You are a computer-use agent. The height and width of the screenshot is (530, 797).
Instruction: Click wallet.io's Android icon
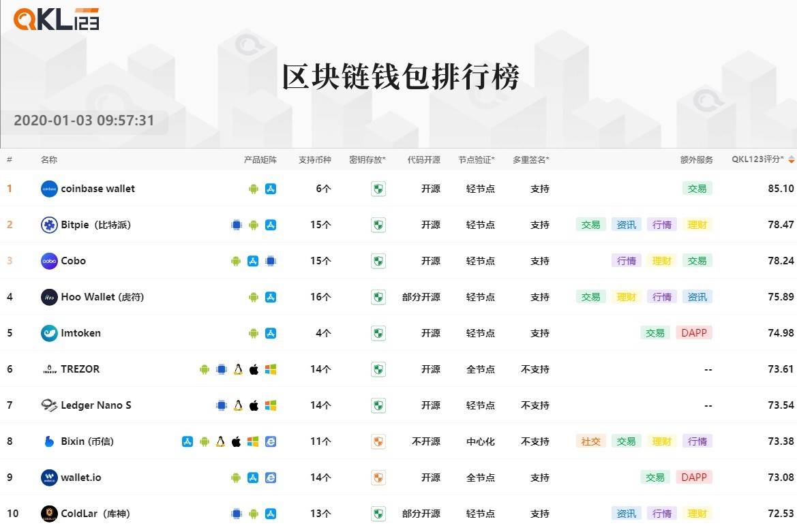point(235,477)
